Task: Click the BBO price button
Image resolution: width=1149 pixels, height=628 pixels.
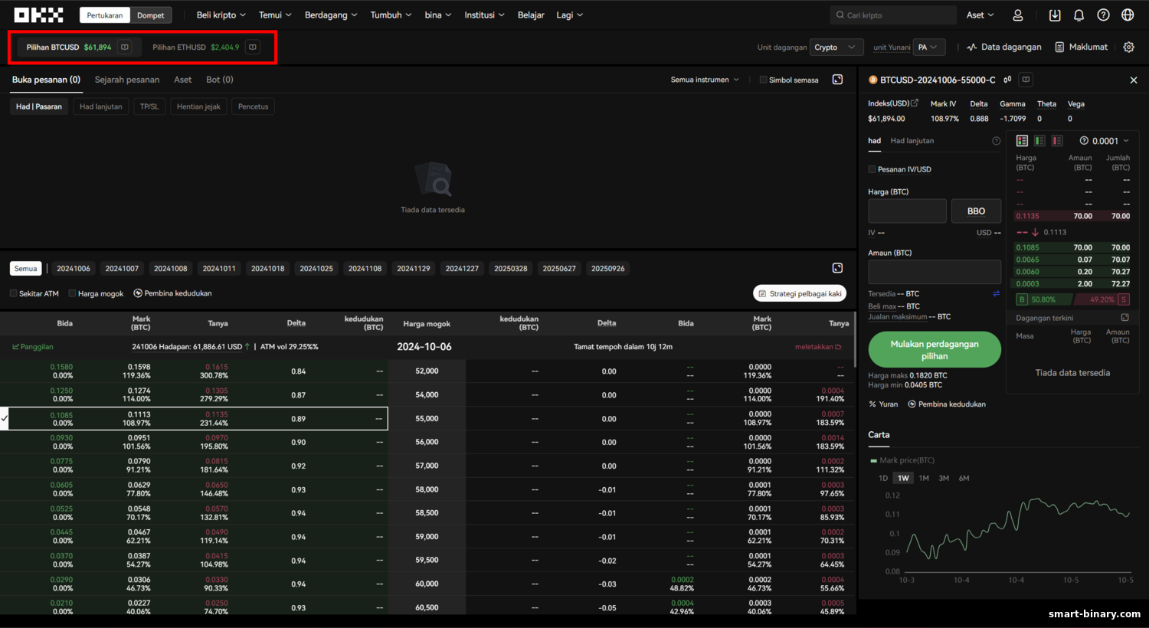Action: 976,211
